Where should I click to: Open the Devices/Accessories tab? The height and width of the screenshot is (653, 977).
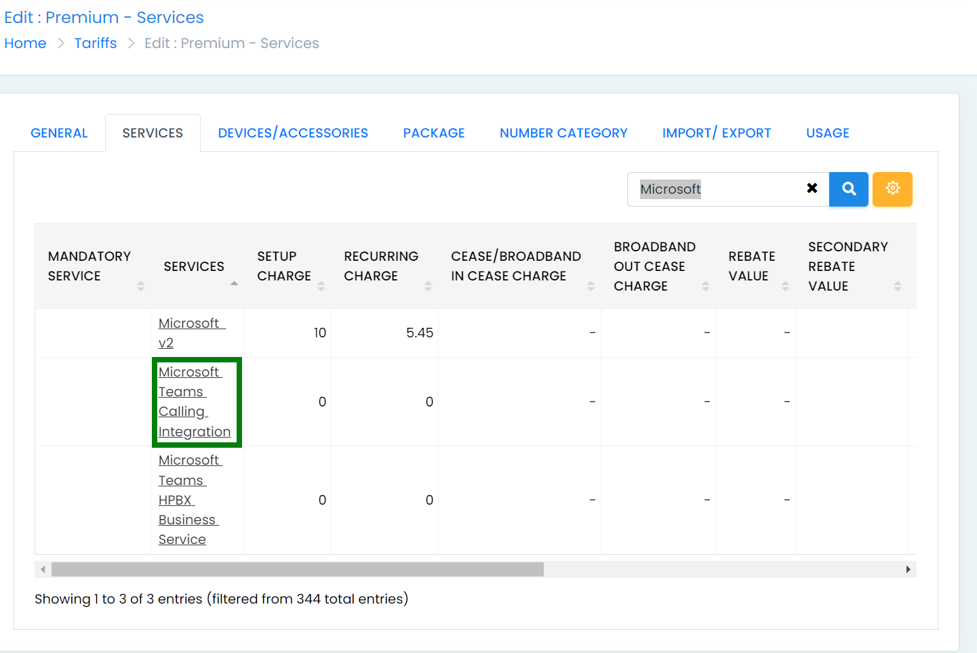(x=293, y=133)
